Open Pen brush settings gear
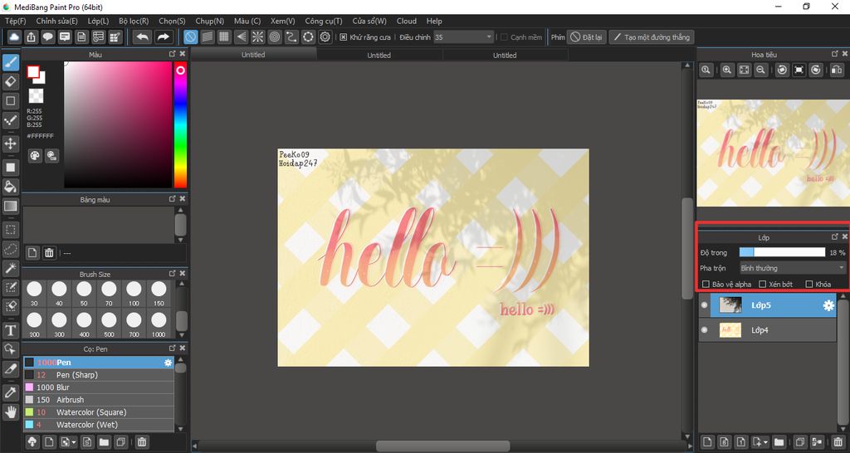The height and width of the screenshot is (453, 850). pyautogui.click(x=168, y=363)
